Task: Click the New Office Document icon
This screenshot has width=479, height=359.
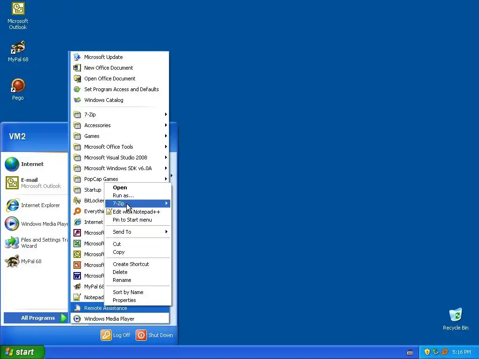Action: click(77, 67)
